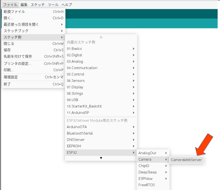Expand 06.Sensors examples
Image resolution: width=220 pixels, height=190 pixels.
[101, 81]
